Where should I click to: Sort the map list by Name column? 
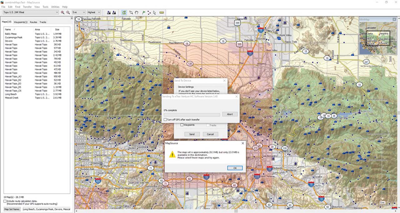coord(18,29)
